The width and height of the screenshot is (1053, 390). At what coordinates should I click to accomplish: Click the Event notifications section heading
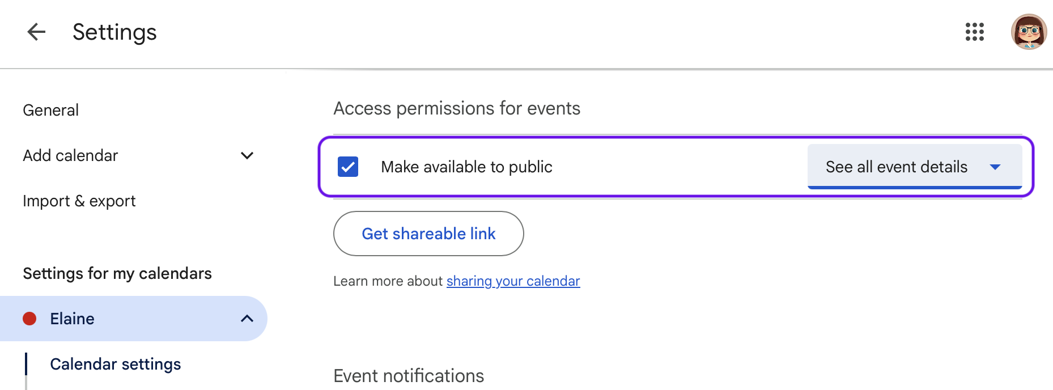coord(409,376)
